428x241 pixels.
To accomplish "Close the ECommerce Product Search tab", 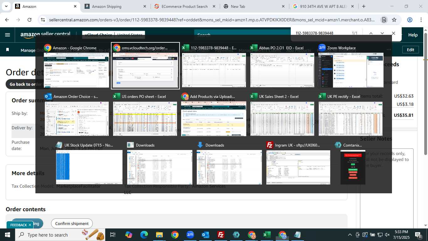I will [214, 6].
